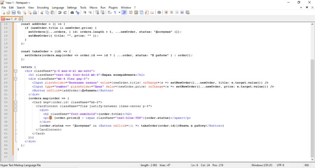Open the question mark help menu
The height and width of the screenshot is (168, 315).
[x=135, y=7]
